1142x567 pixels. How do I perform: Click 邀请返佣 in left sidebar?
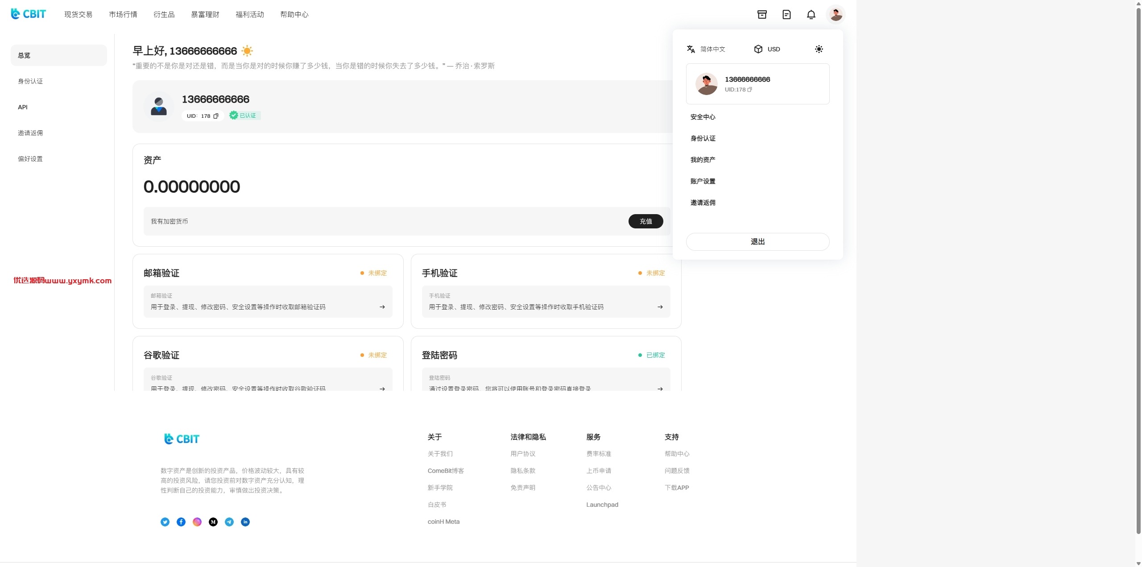tap(59, 133)
